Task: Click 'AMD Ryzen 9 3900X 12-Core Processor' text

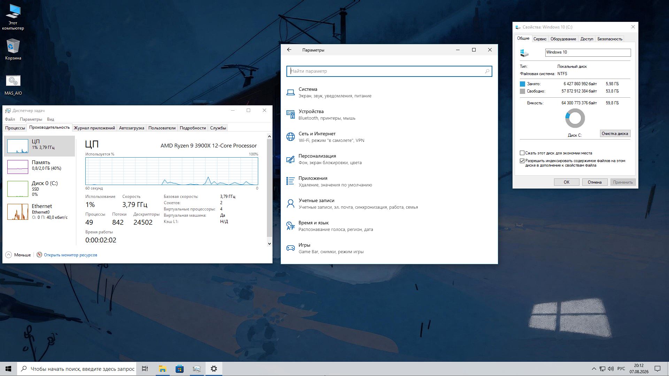Action: (x=208, y=146)
